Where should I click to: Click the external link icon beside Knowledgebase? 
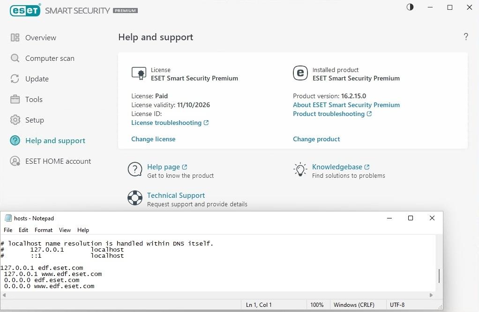pos(367,167)
